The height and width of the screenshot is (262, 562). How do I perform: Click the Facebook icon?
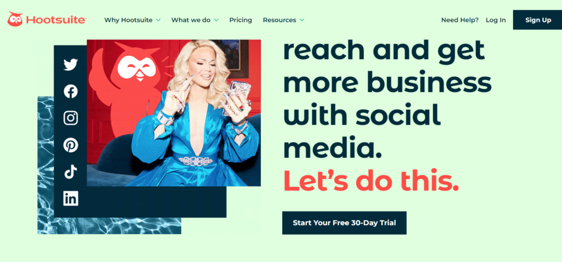(x=71, y=92)
